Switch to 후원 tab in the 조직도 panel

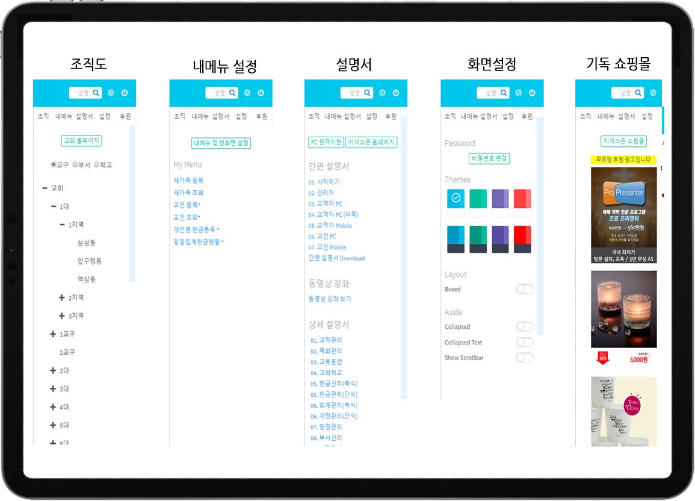[125, 116]
